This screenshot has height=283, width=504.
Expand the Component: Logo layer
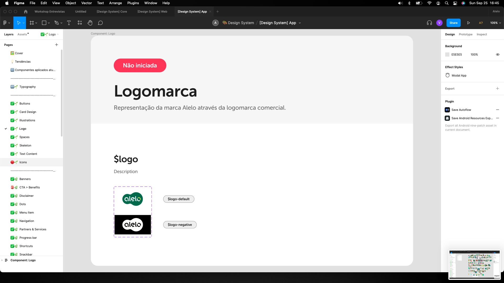[2, 260]
